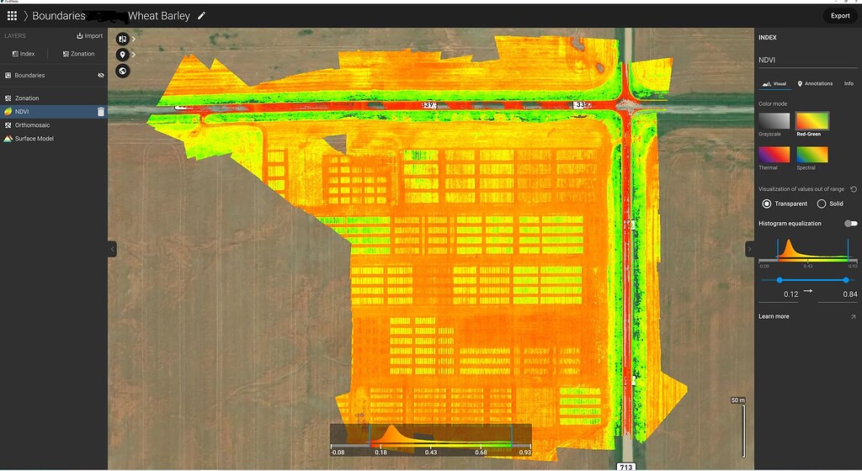Collapse the left layers panel
This screenshot has width=862, height=471.
[x=112, y=249]
